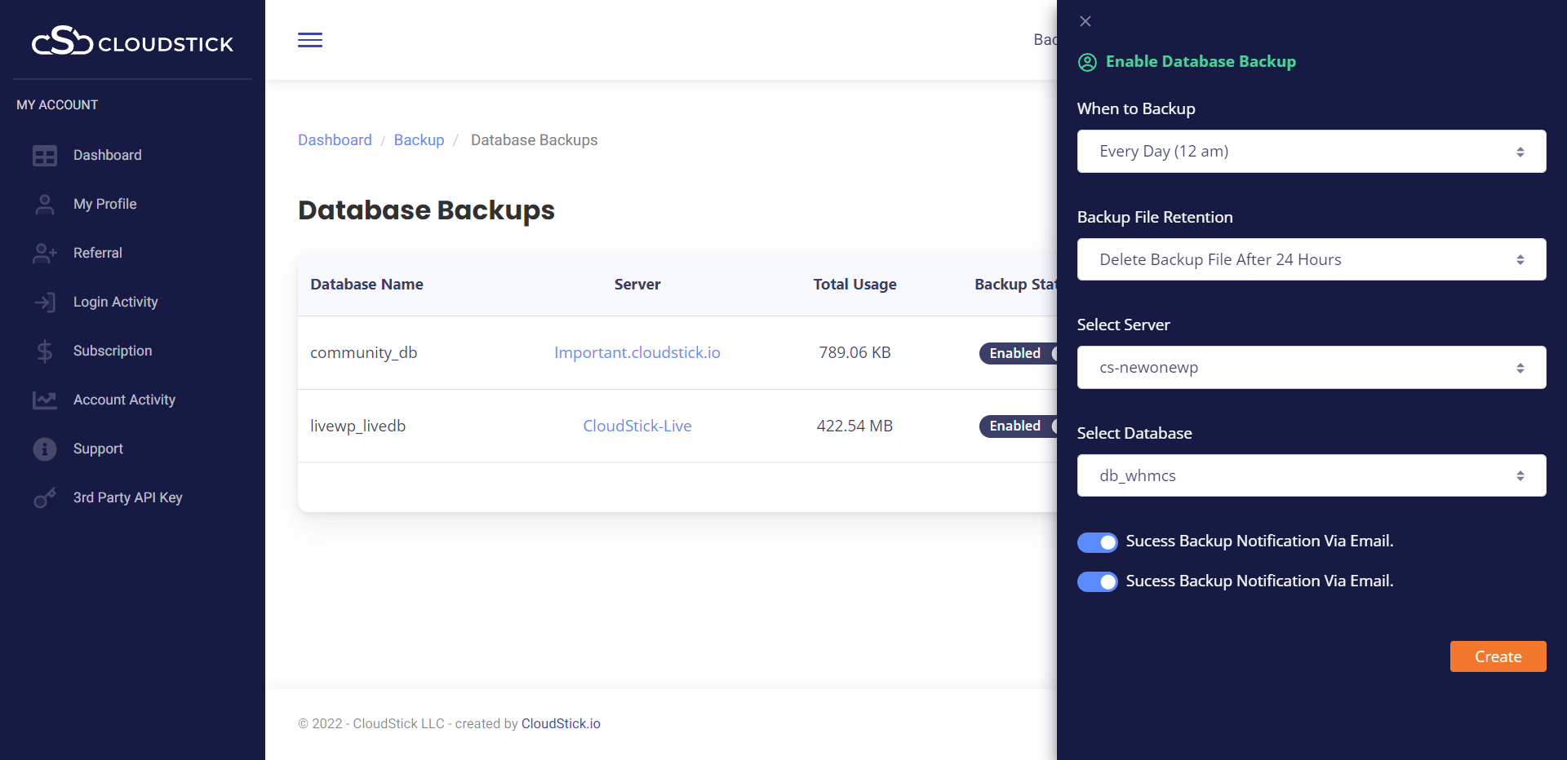Click the hamburger menu icon
1567x760 pixels.
click(x=310, y=40)
